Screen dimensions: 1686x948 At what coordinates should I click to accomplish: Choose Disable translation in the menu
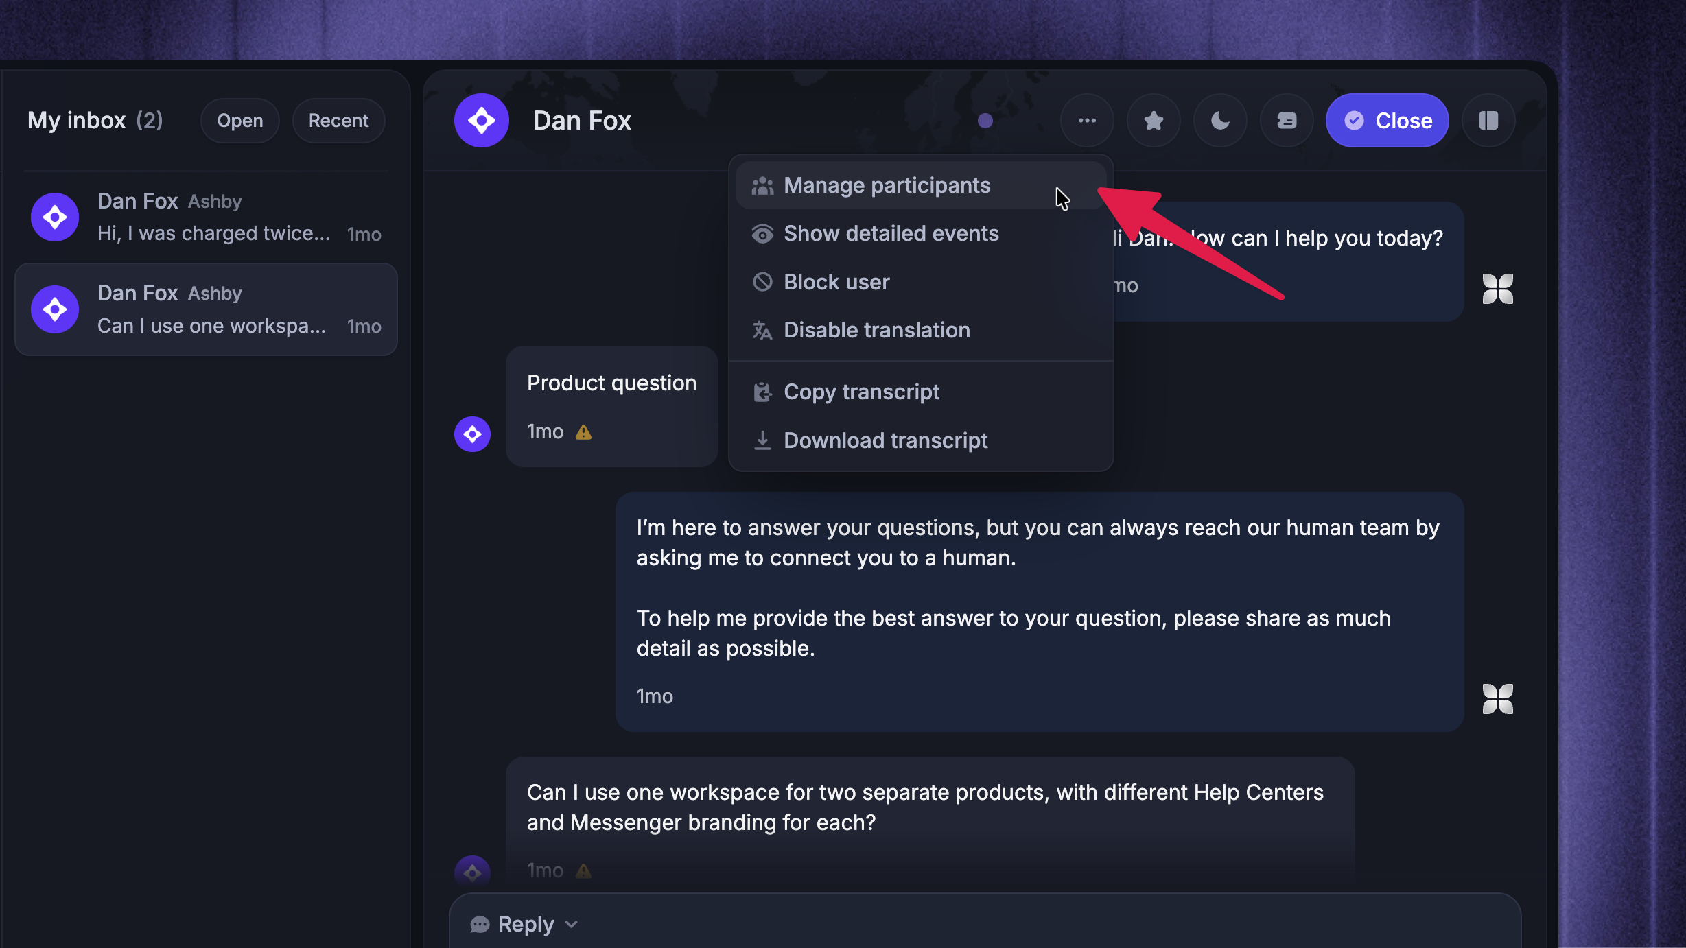[x=921, y=330]
